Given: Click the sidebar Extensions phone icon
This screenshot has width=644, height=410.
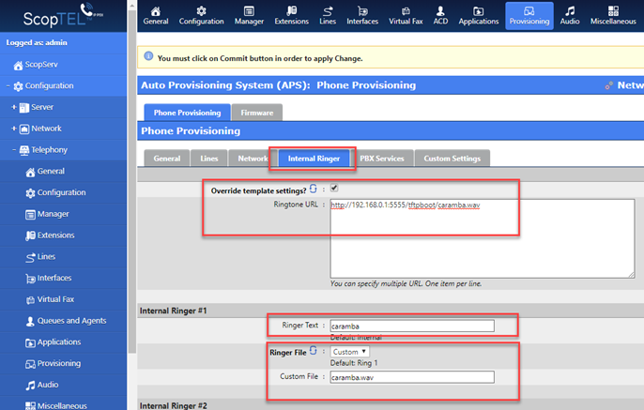Looking at the screenshot, I should point(30,236).
